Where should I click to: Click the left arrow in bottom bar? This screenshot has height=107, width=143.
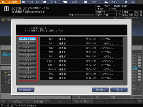(3, 102)
